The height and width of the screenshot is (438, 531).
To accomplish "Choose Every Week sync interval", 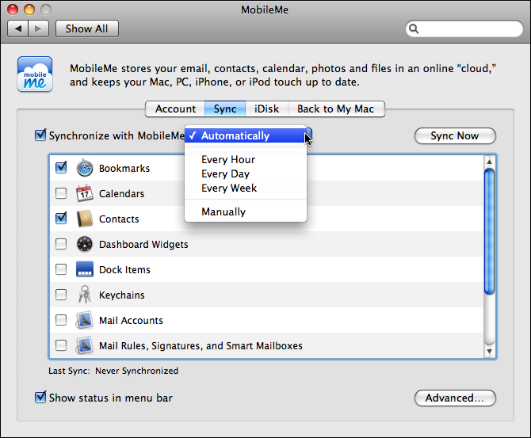I will [x=246, y=188].
